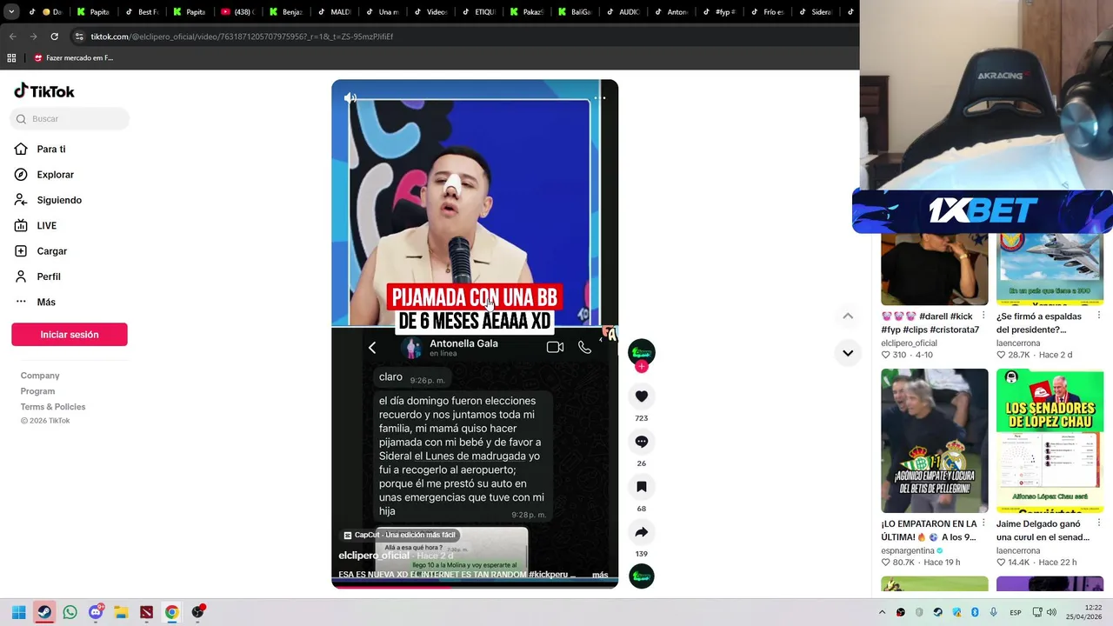Switch to the BaliGa browser tab

pos(574,12)
